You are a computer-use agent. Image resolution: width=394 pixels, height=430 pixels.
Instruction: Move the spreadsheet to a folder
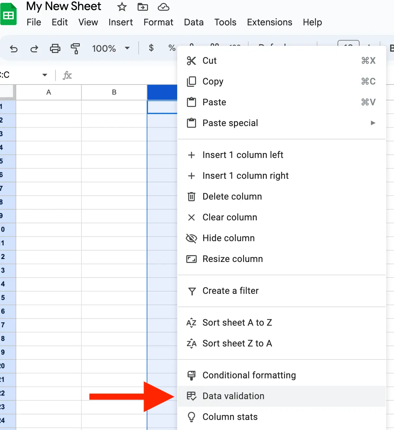[x=142, y=7]
